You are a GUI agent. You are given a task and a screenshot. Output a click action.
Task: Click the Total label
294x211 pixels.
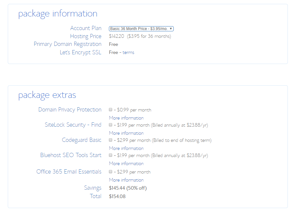pyautogui.click(x=95, y=196)
